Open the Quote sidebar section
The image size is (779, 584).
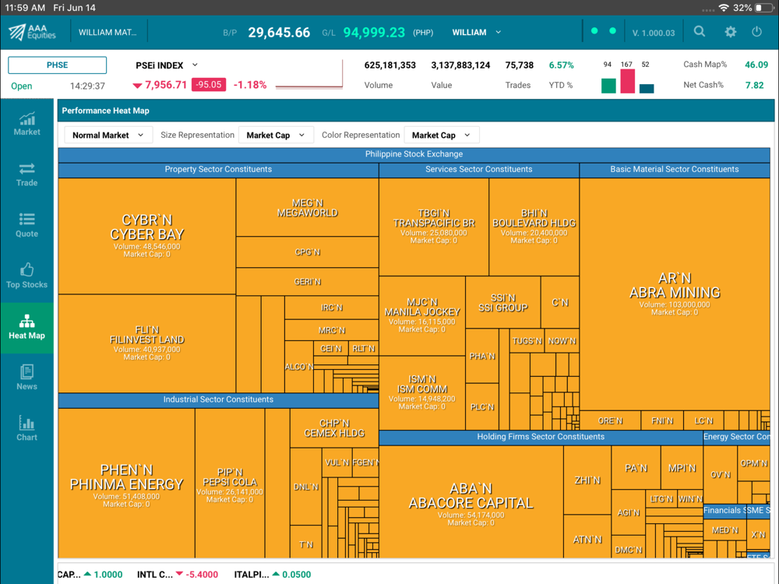coord(26,226)
